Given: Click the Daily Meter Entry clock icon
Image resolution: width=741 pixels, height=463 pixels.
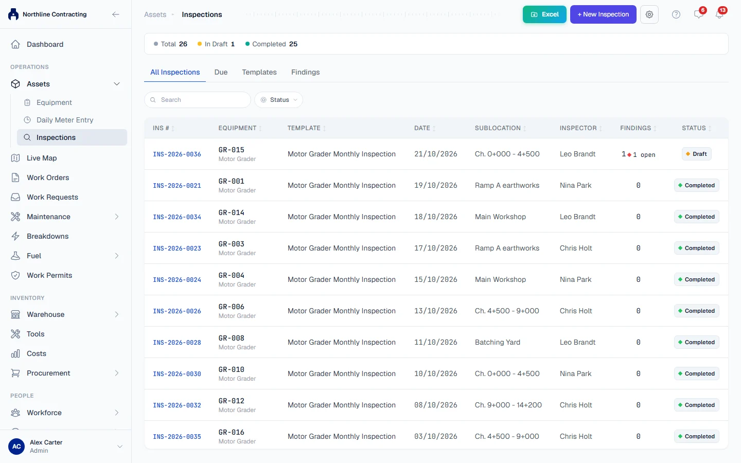Looking at the screenshot, I should pos(27,120).
